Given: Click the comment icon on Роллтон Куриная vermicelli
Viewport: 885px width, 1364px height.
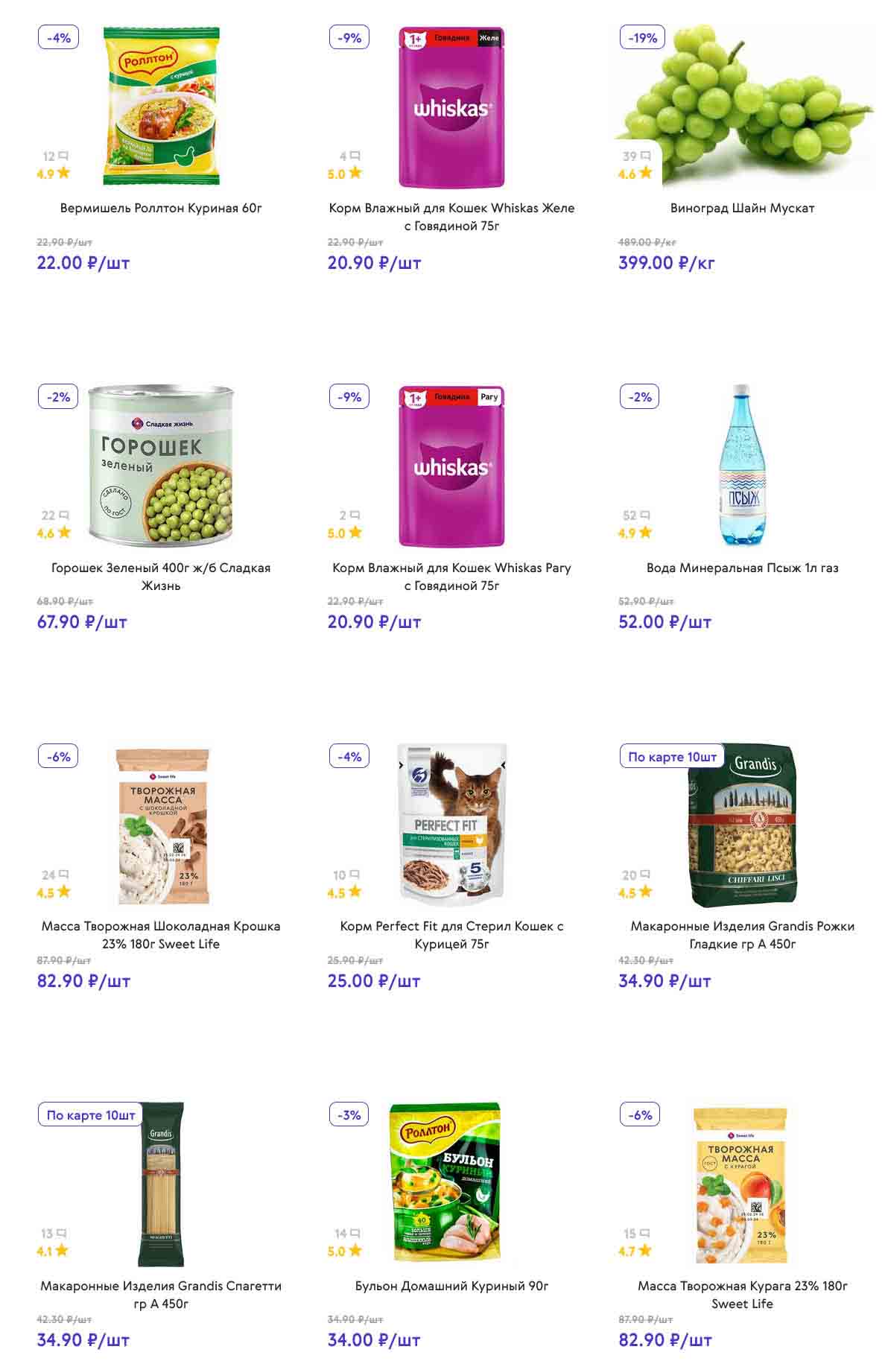Looking at the screenshot, I should [x=63, y=156].
